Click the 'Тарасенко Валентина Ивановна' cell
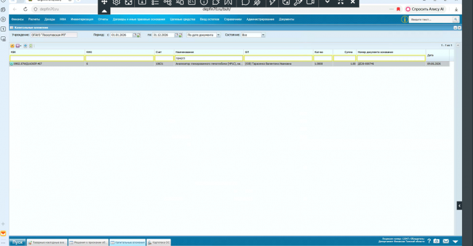The image size is (473, 246). [278, 64]
